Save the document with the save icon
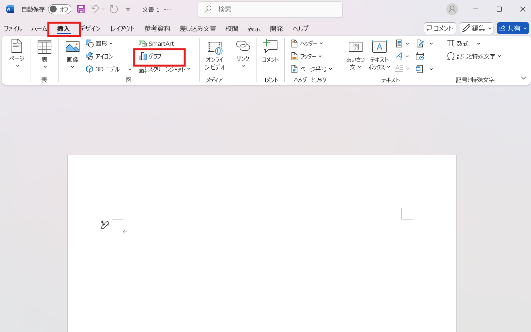 (80, 9)
